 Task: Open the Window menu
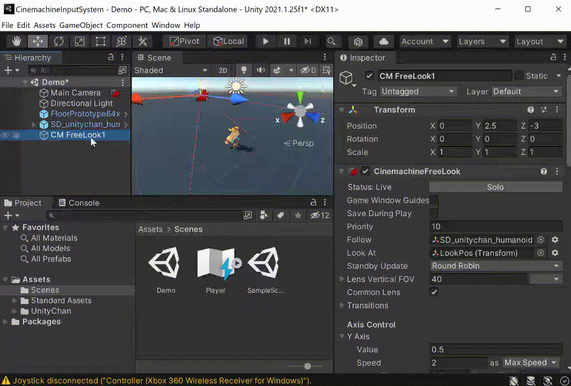166,25
